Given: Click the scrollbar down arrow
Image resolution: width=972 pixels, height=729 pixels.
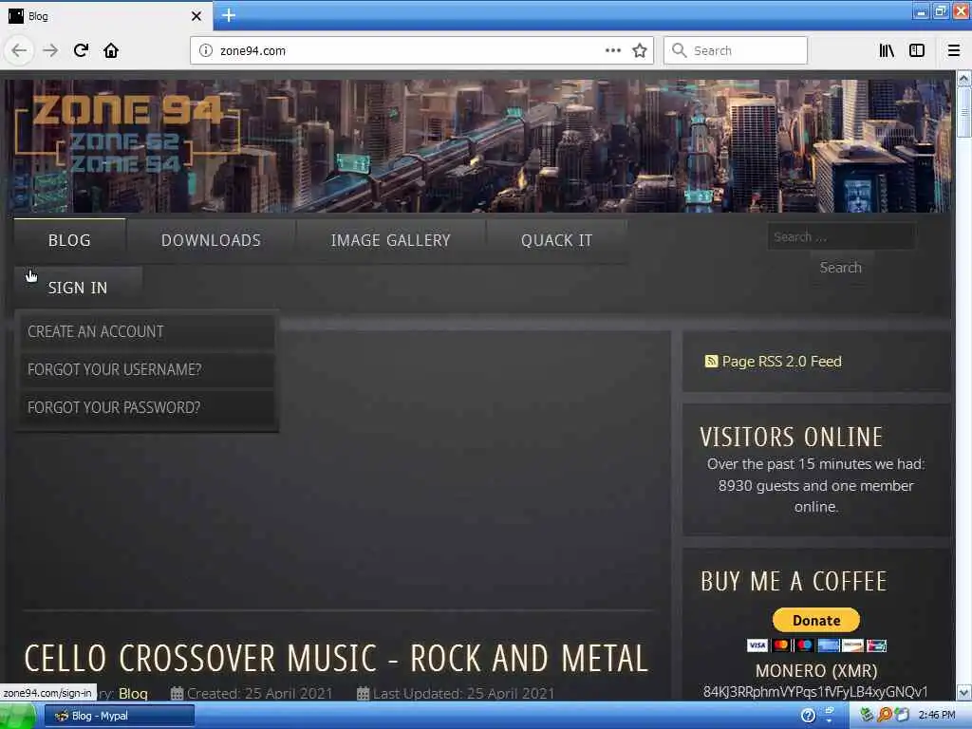Looking at the screenshot, I should coord(964,692).
